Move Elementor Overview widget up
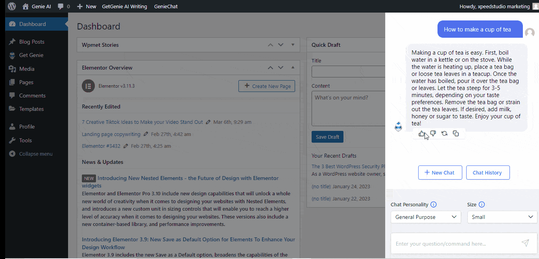Screen dimensions: 539x259 270,68
